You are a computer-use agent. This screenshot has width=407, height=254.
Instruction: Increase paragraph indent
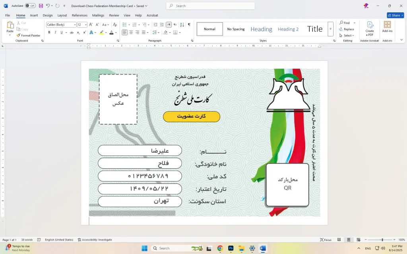[162, 25]
